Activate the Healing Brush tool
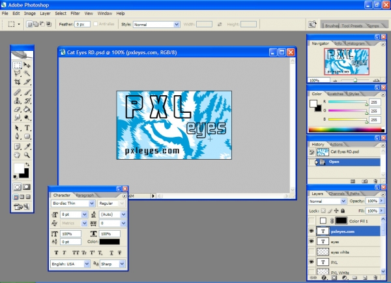This screenshot has width=391, height=283. [x=17, y=93]
